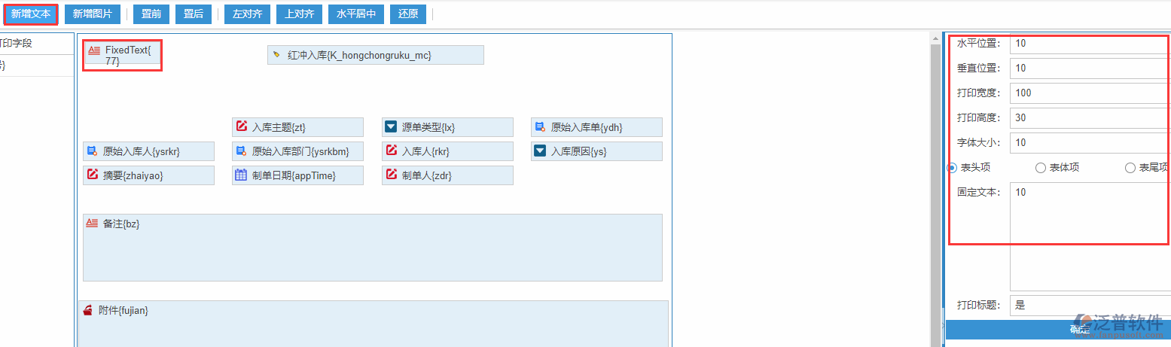Select the 表头项 radio option
The width and height of the screenshot is (1171, 347).
(951, 168)
